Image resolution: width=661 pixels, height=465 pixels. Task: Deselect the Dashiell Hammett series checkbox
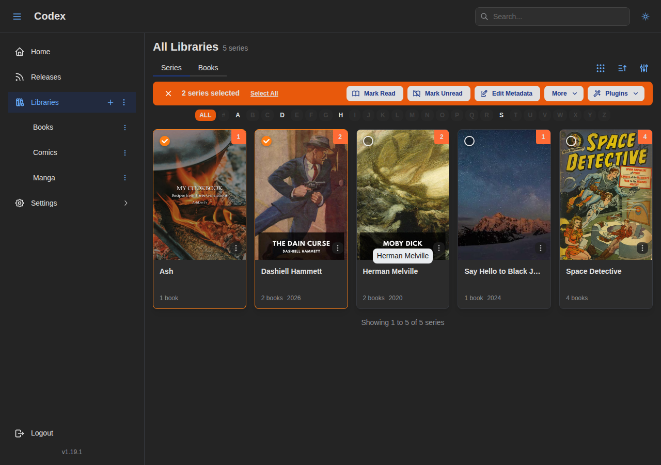[266, 141]
